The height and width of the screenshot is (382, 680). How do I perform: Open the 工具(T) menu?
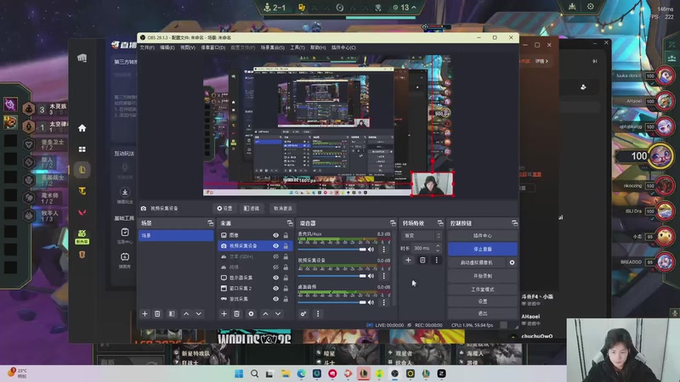pyautogui.click(x=297, y=48)
